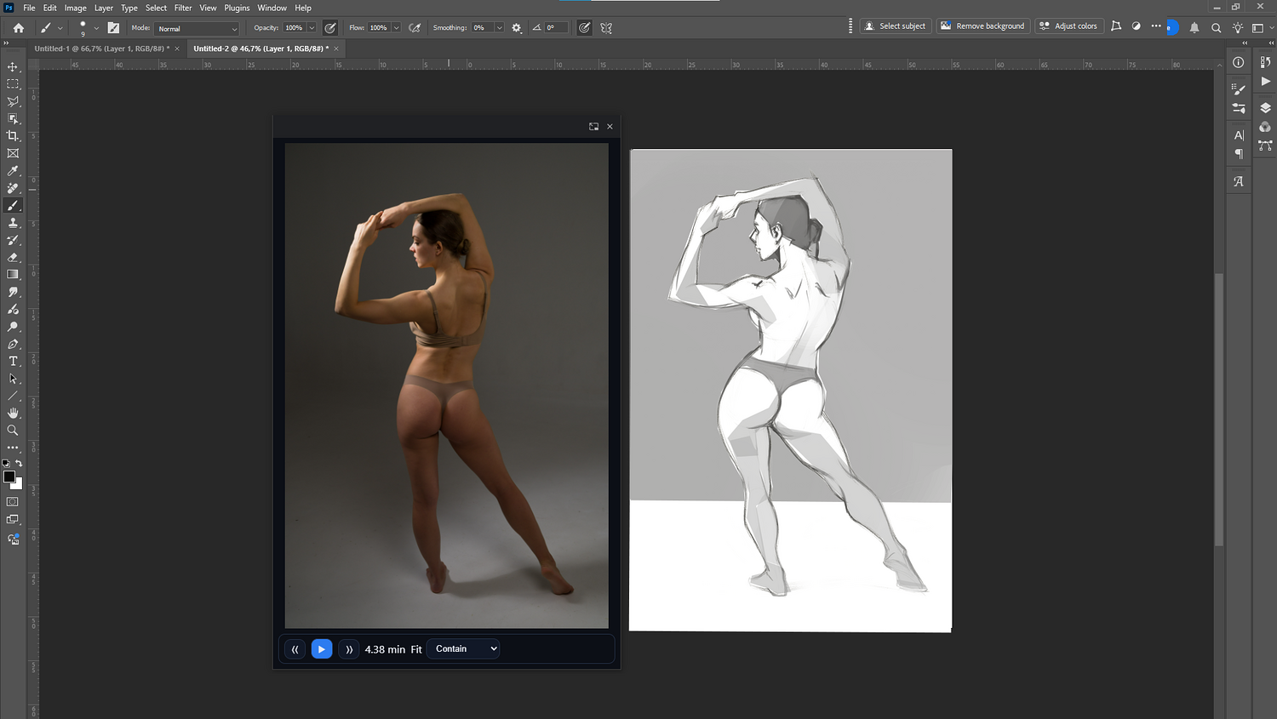The image size is (1277, 719).
Task: Pick the Eraser tool in the toolbar
Action: tap(13, 257)
